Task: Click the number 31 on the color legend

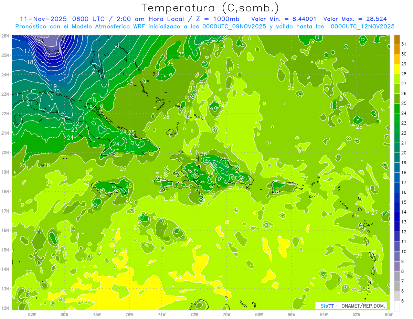Action: coord(404,44)
